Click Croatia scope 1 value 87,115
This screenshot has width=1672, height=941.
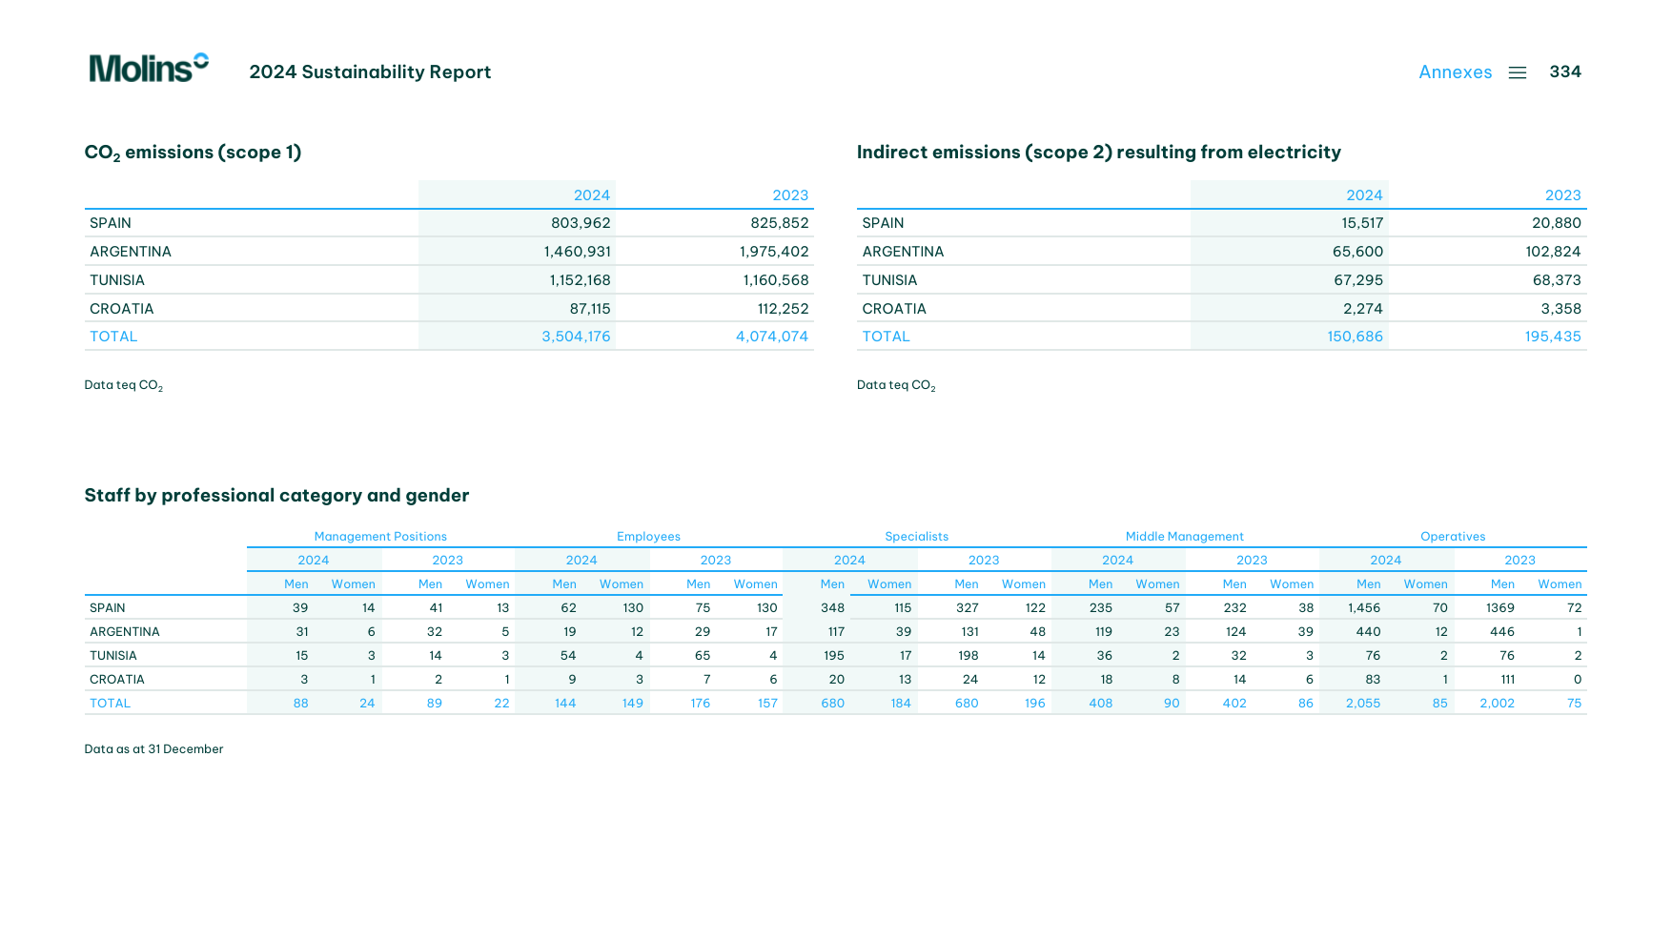click(590, 309)
